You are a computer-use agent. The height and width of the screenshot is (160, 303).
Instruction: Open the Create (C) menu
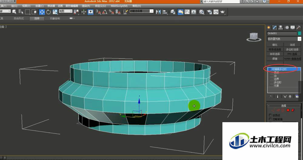39,6
